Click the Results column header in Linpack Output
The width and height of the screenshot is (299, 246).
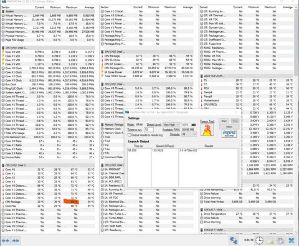tap(209, 146)
